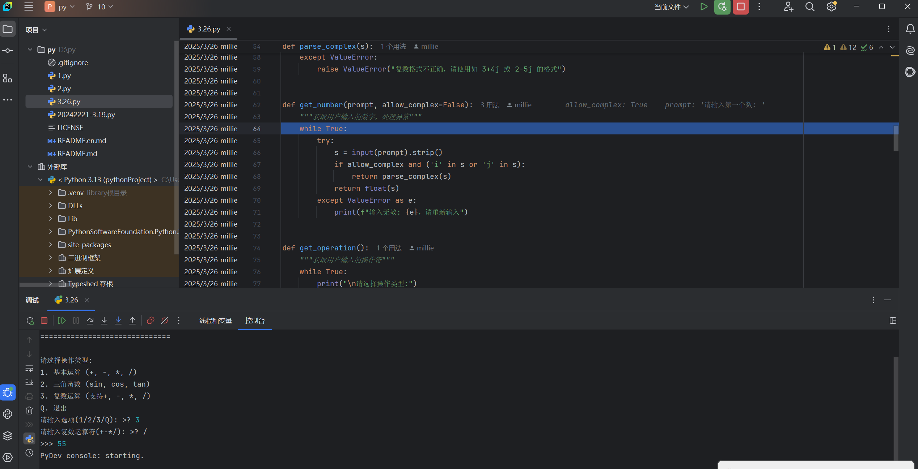Open the Python Packages tool window icon
Image resolution: width=918 pixels, height=469 pixels.
tap(8, 436)
